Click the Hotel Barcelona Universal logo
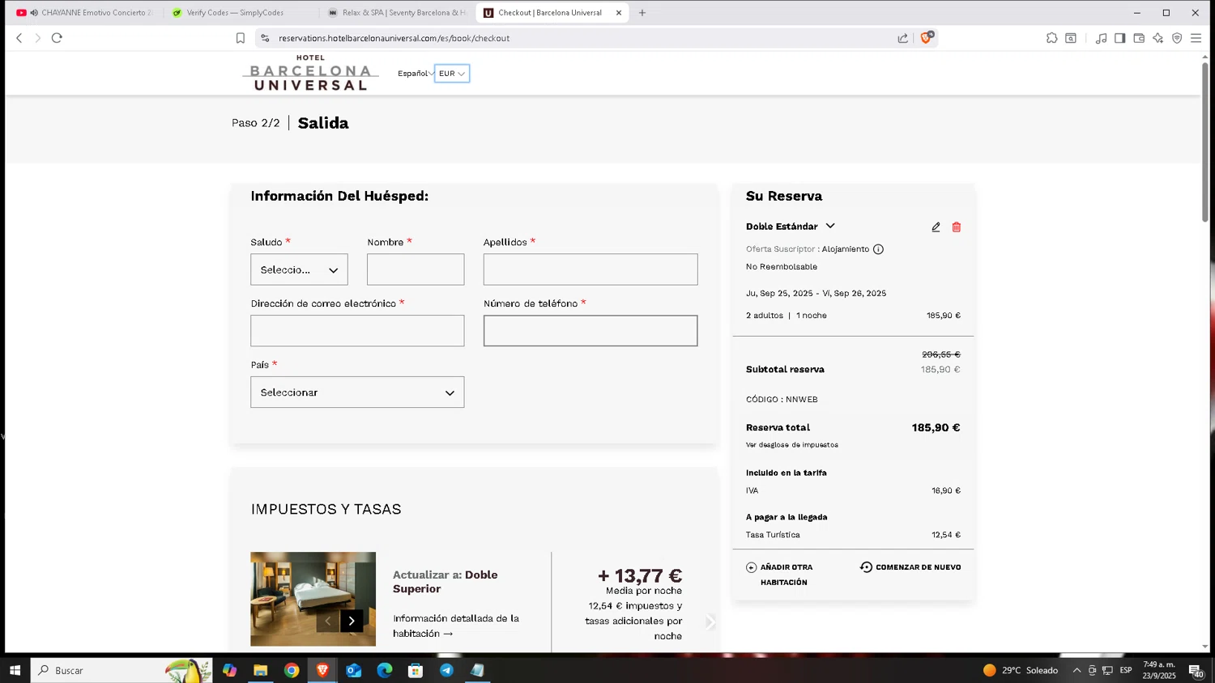Viewport: 1215px width, 683px height. click(x=310, y=73)
